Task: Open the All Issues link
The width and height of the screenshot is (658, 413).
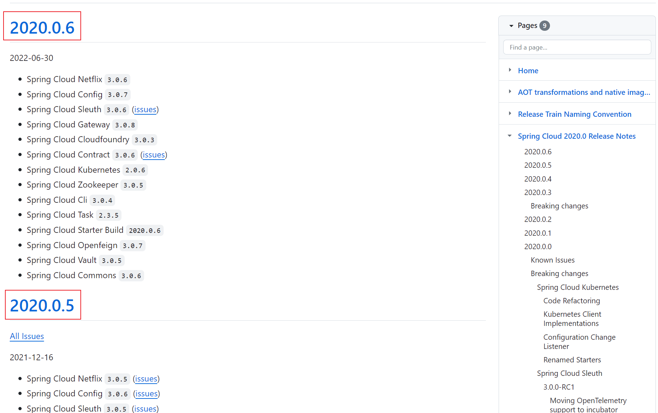Action: pos(27,336)
